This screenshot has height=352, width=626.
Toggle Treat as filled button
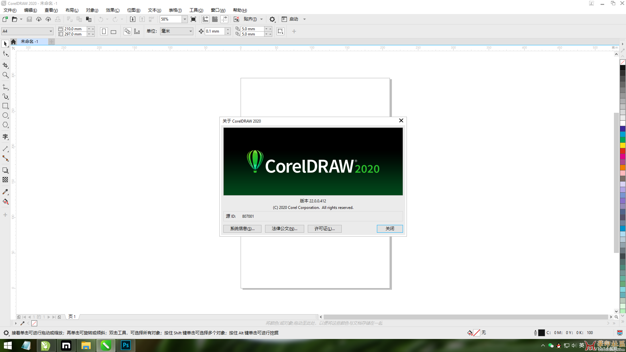pyautogui.click(x=280, y=31)
